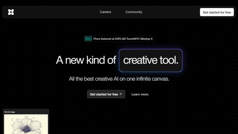This screenshot has height=134, width=238.
Task: Follow the Learn more link
Action: point(140,94)
